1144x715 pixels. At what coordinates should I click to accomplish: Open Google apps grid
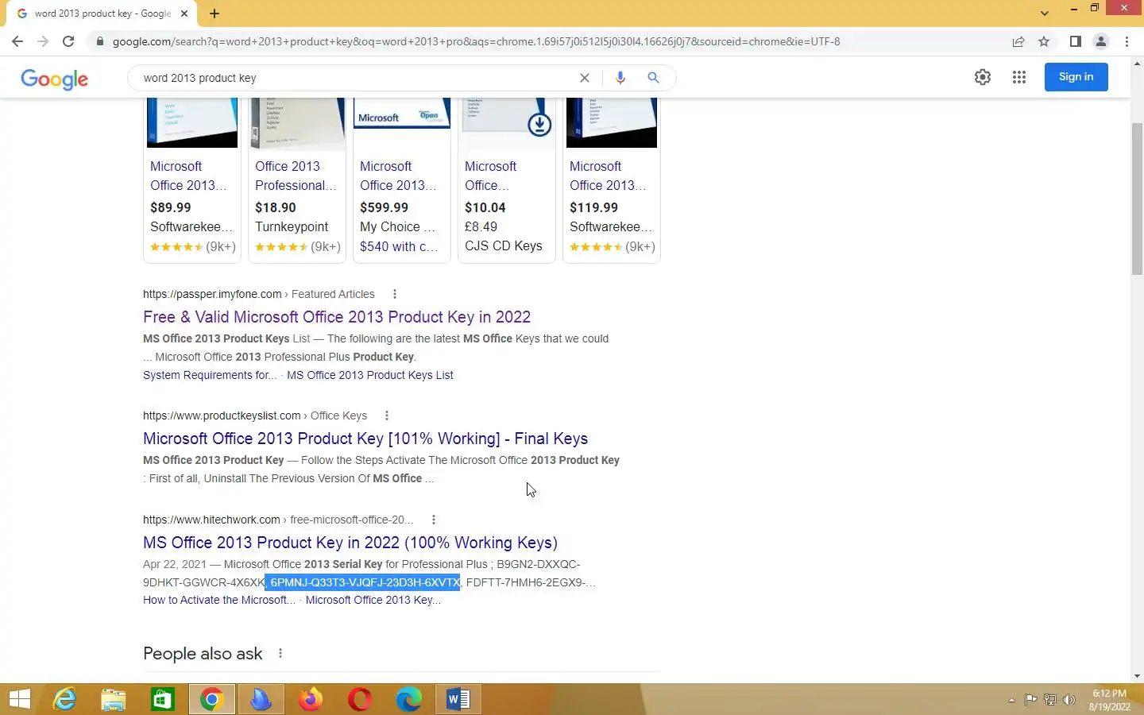pos(1019,77)
